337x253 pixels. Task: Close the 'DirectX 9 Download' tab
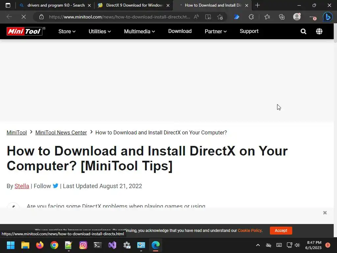(x=168, y=5)
